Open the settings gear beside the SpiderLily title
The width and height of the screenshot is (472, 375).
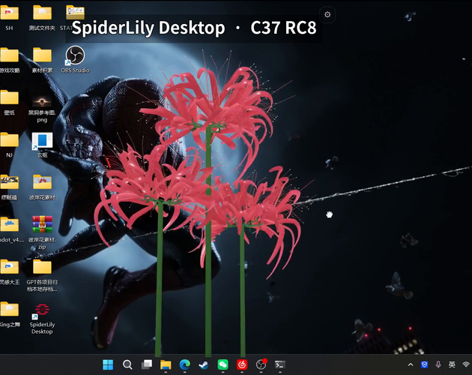pyautogui.click(x=327, y=14)
